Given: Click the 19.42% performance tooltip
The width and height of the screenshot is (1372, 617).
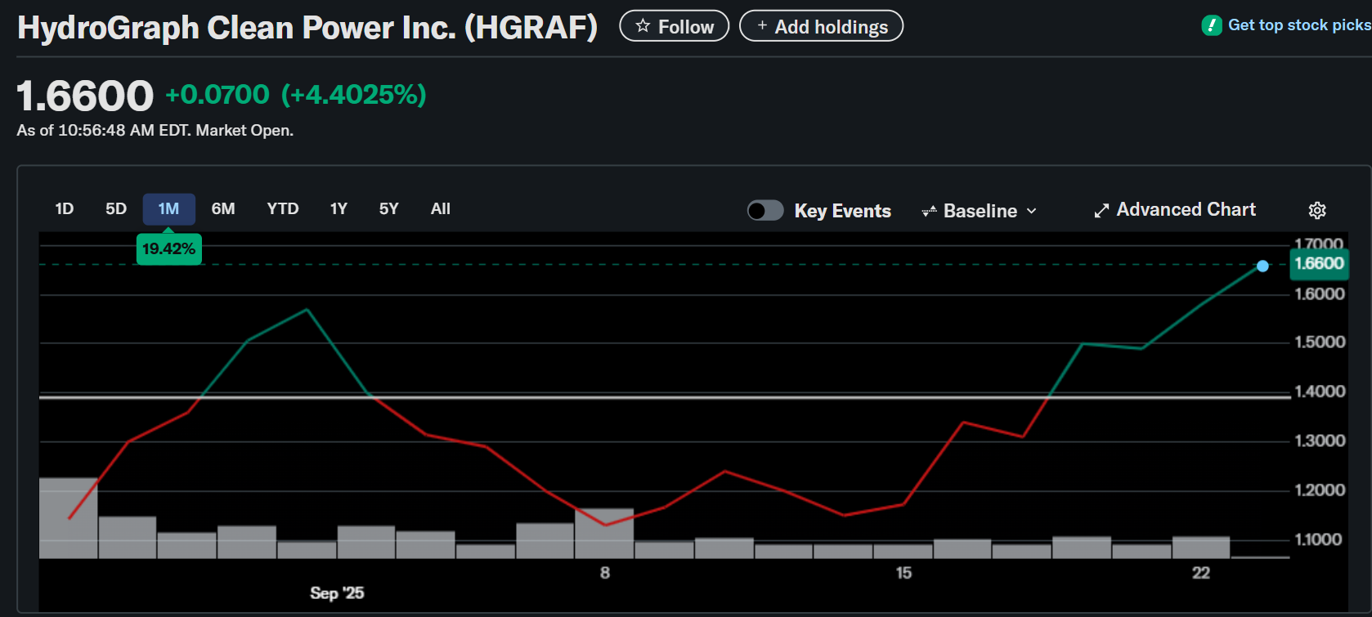Looking at the screenshot, I should (168, 248).
